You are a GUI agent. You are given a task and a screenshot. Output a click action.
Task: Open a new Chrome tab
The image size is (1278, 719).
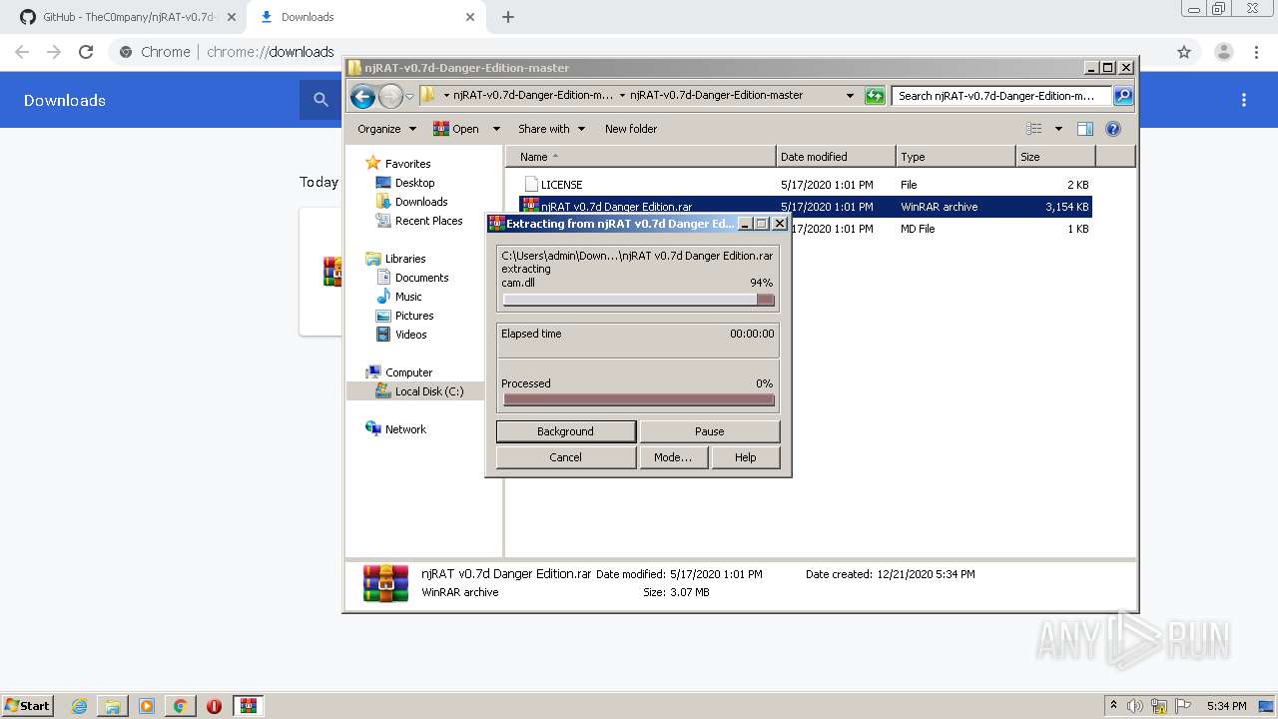tap(508, 17)
